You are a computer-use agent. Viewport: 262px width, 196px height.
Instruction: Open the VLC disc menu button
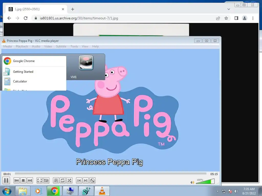click(x=92, y=180)
